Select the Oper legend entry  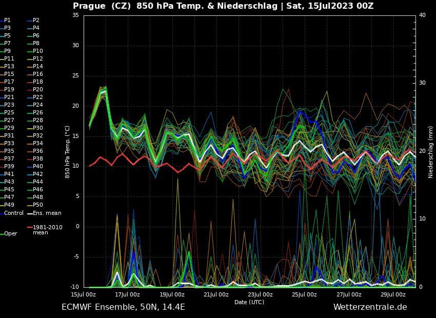pyautogui.click(x=11, y=234)
